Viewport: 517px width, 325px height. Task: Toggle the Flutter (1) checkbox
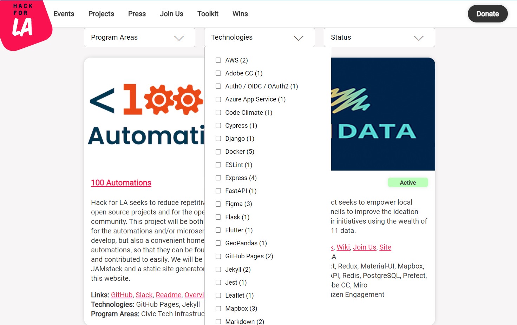(218, 230)
